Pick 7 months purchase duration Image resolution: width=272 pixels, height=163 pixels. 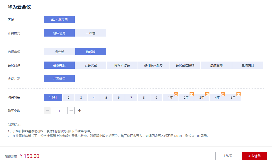(131, 97)
